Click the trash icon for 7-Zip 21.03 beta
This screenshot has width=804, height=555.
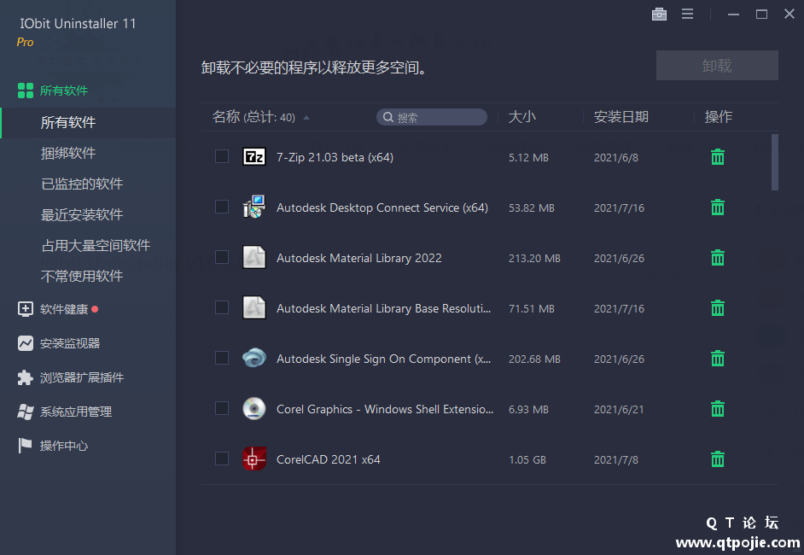tap(717, 157)
